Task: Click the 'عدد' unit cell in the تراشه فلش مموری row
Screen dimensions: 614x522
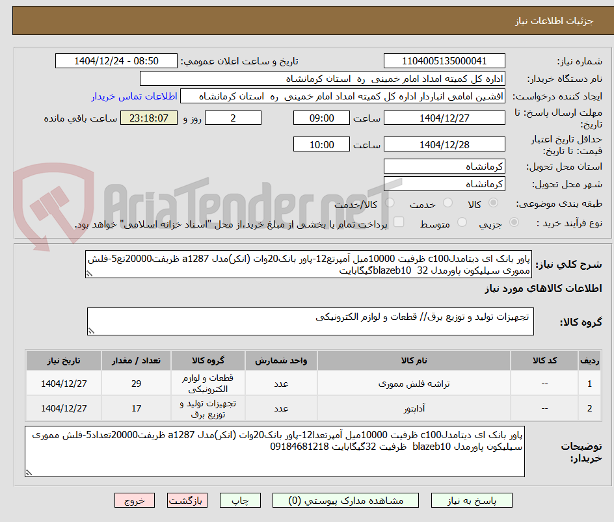Action: pos(281,384)
